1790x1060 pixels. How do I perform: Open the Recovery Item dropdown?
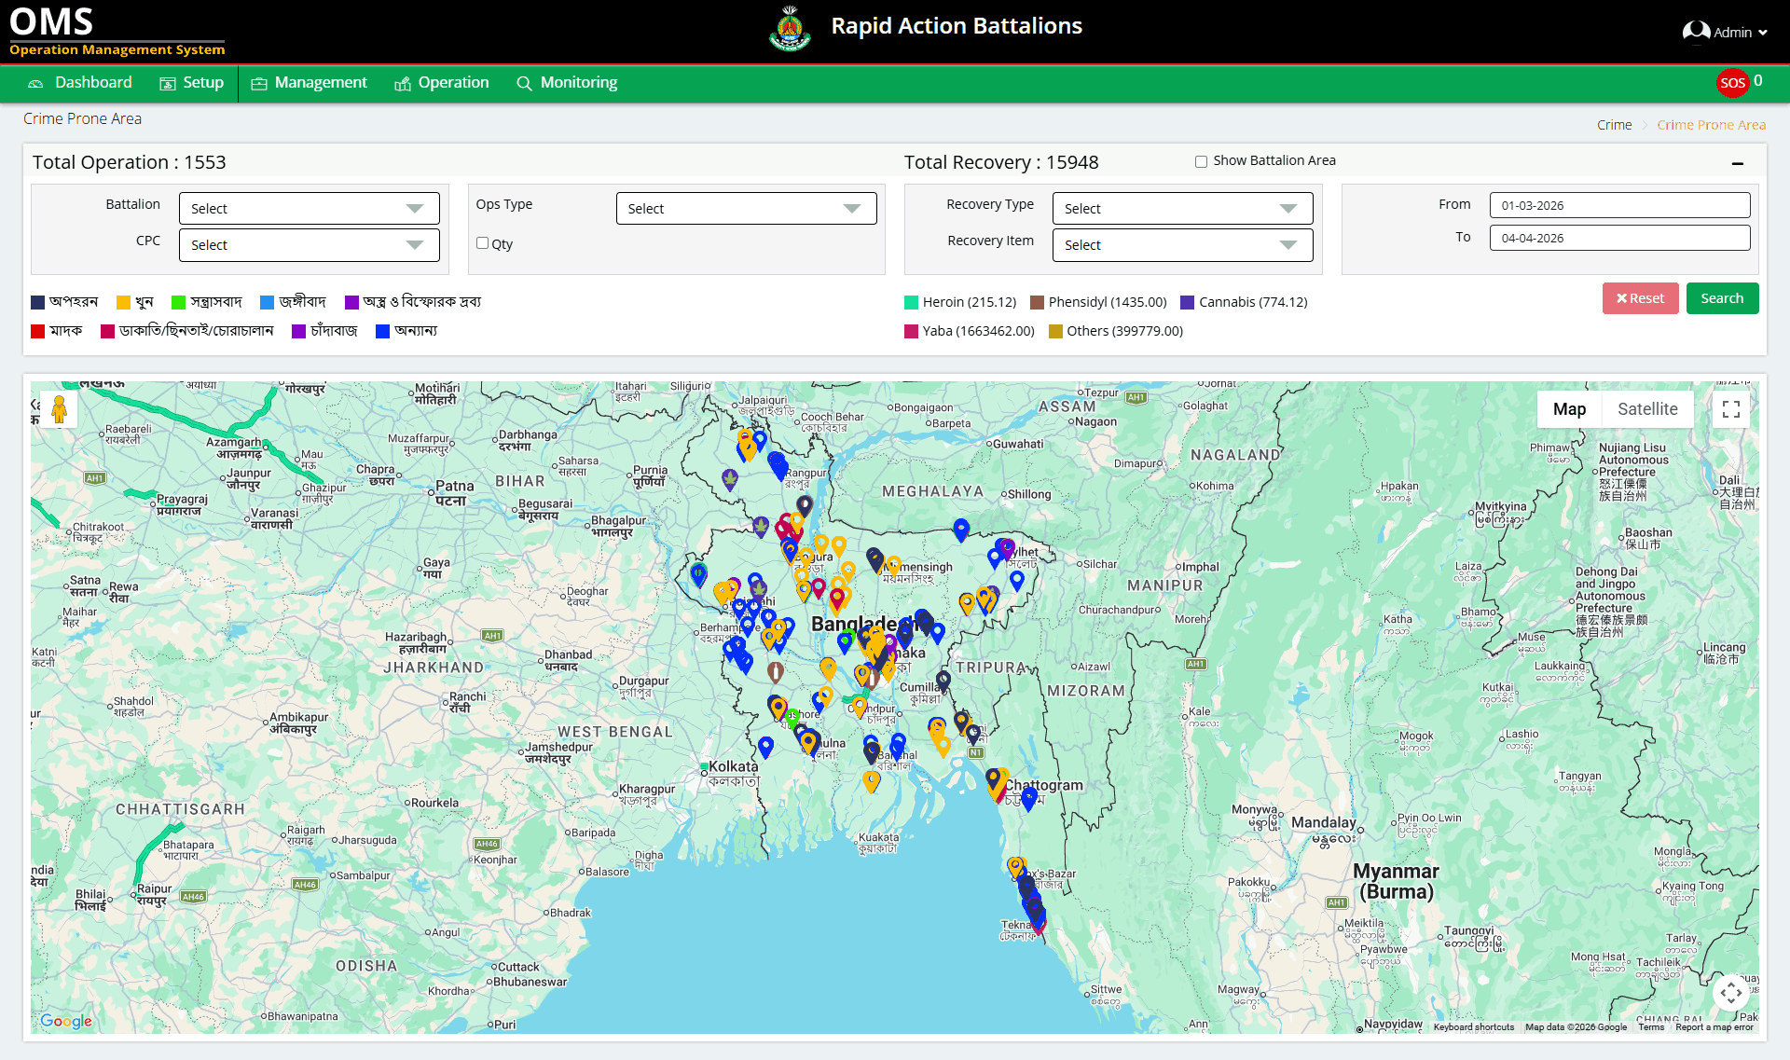pyautogui.click(x=1182, y=245)
